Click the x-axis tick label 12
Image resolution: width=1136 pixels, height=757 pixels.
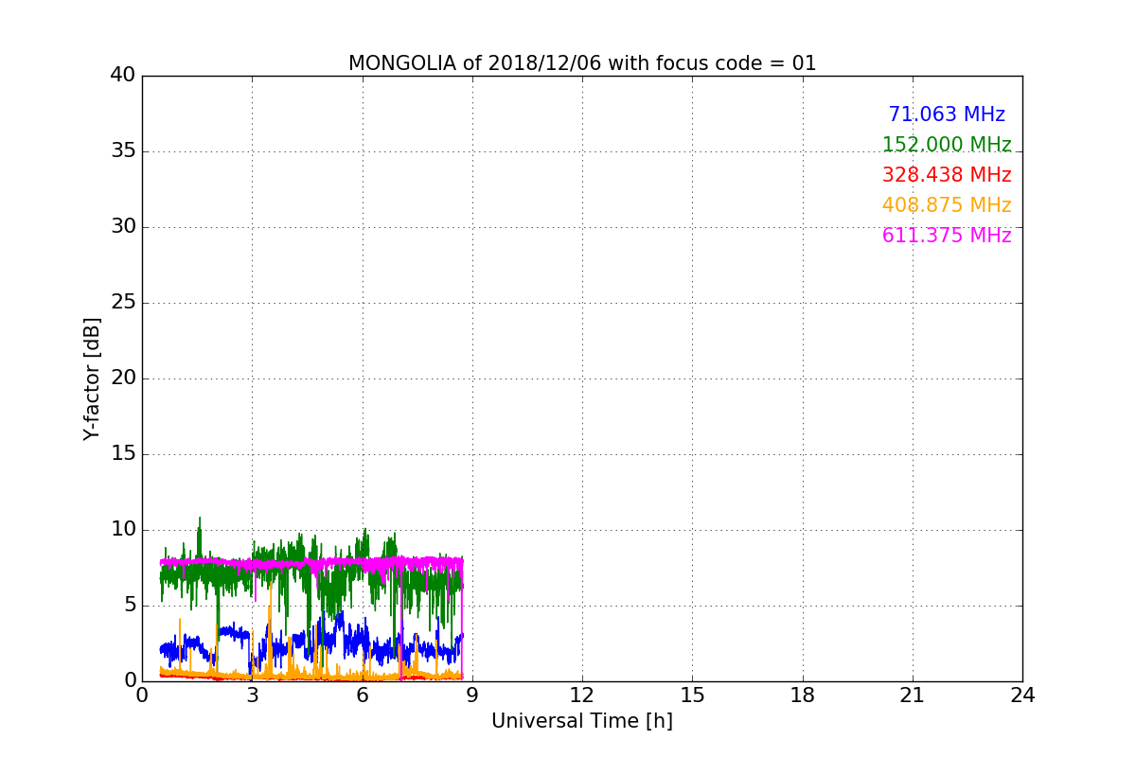coord(582,695)
